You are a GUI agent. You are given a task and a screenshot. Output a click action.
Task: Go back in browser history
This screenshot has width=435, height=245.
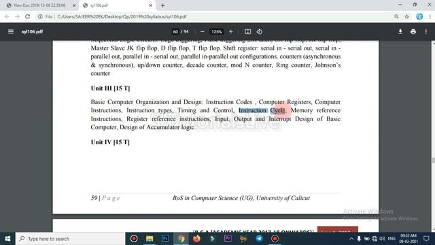click(7, 16)
